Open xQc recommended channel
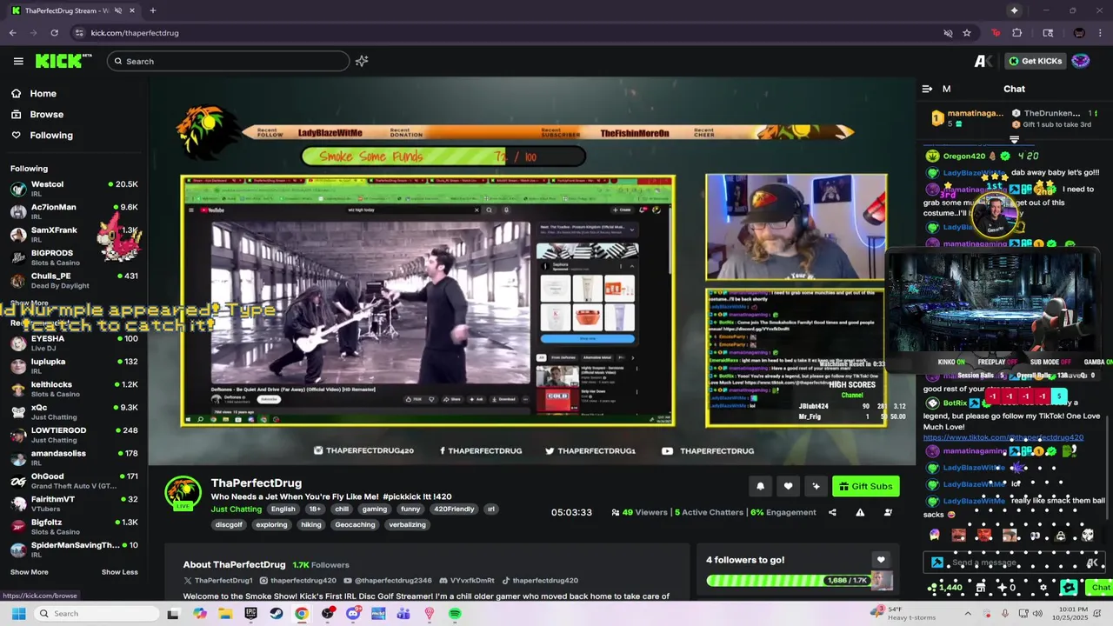 pyautogui.click(x=73, y=412)
